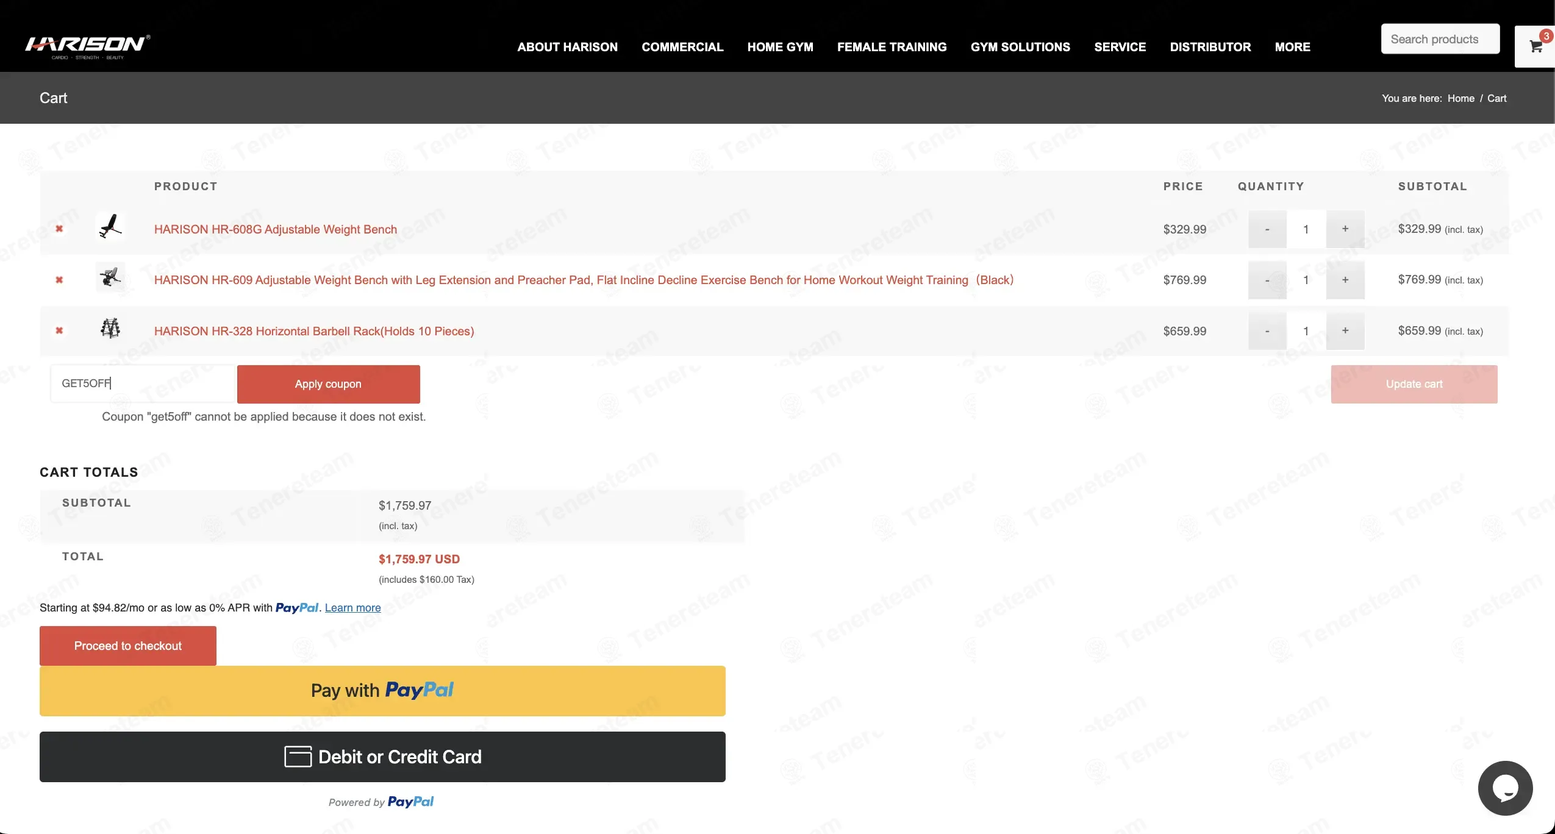Viewport: 1555px width, 834px height.
Task: Click the total $1,759.97 USD
Action: [x=419, y=559]
